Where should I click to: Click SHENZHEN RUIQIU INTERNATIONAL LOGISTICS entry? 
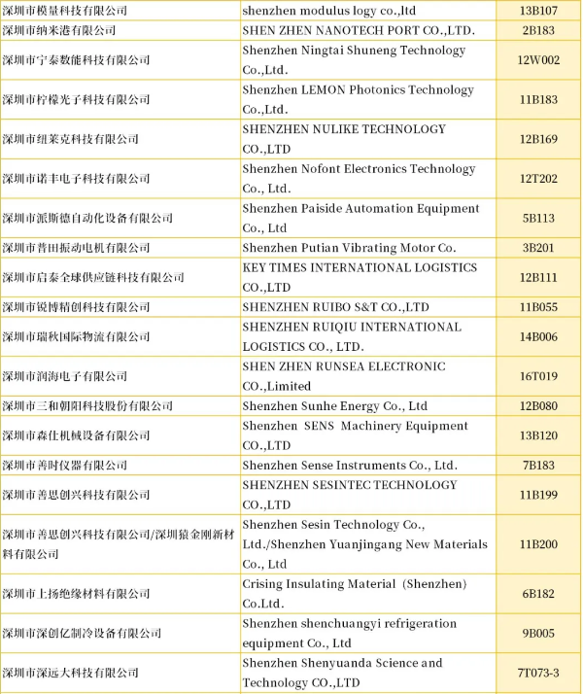click(x=352, y=337)
